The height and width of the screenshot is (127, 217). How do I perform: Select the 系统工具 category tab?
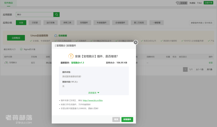67,23
